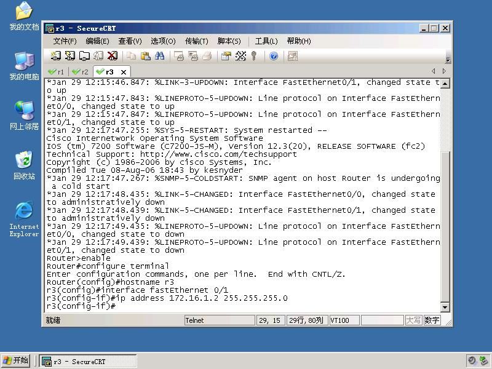This screenshot has width=492, height=369.
Task: Click the grayed Reconnect icon
Action: click(x=98, y=56)
